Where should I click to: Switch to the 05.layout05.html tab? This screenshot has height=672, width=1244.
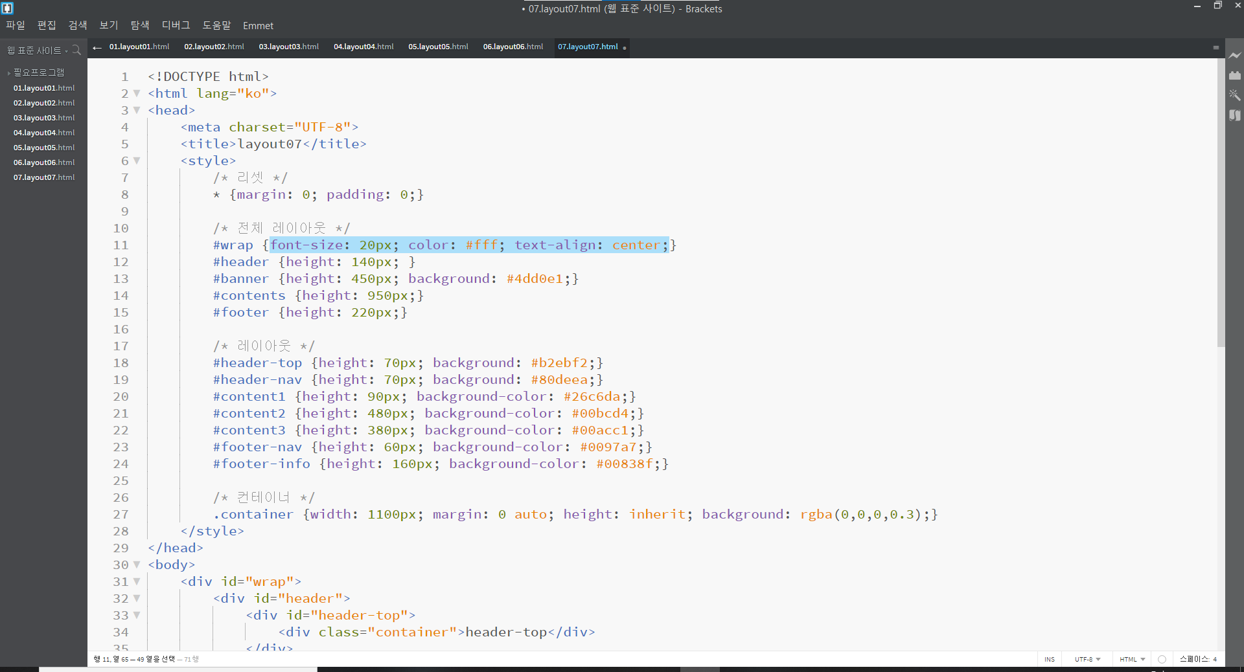[439, 47]
